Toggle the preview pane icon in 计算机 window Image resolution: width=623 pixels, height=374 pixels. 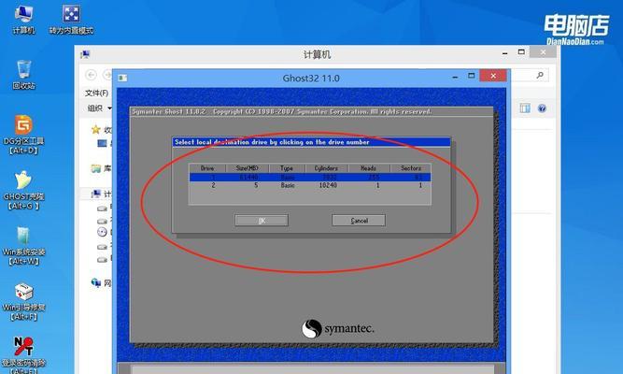(525, 108)
